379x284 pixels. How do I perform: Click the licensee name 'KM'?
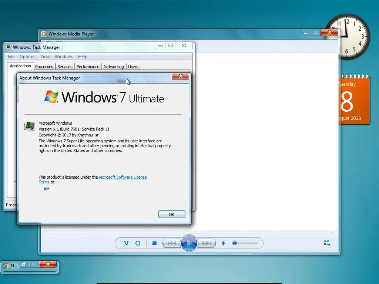(x=47, y=189)
